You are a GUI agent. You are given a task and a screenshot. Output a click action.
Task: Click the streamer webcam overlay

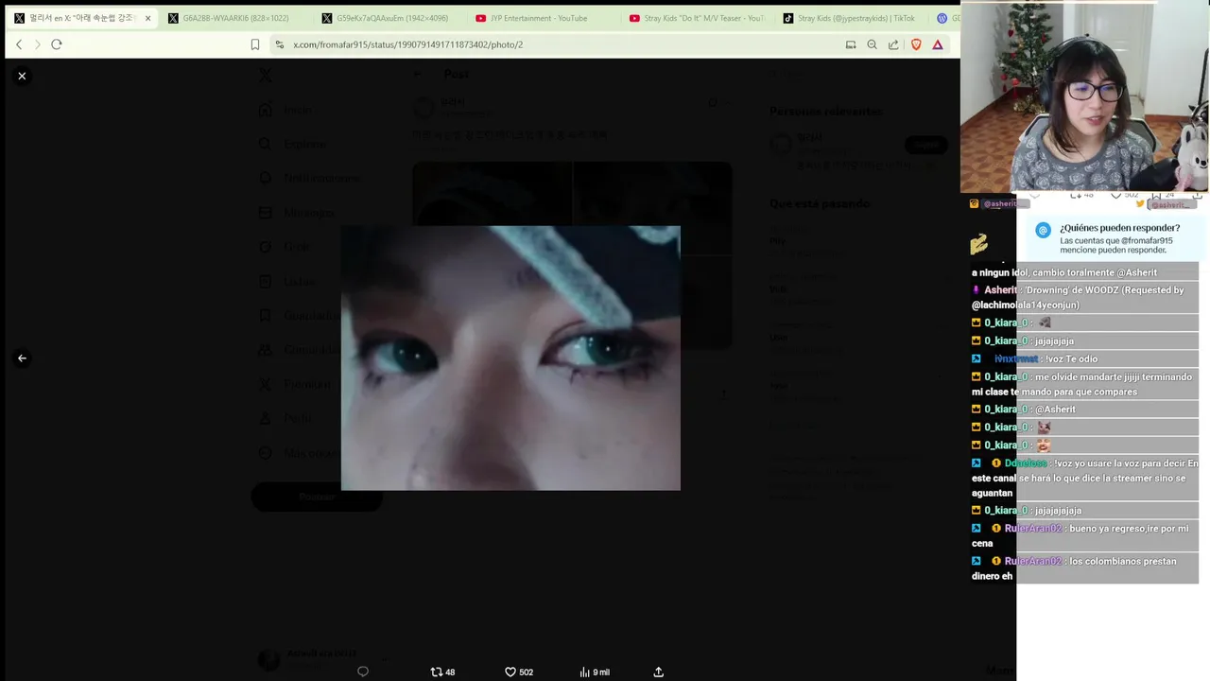[1084, 96]
